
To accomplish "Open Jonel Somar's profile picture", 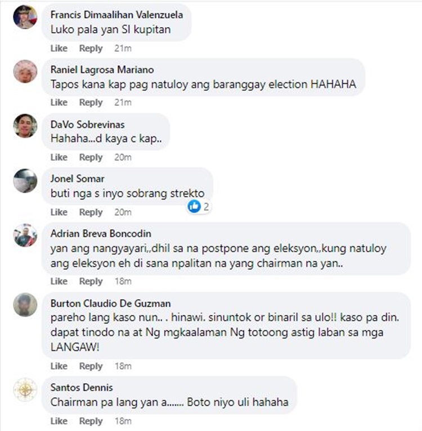I will point(25,181).
